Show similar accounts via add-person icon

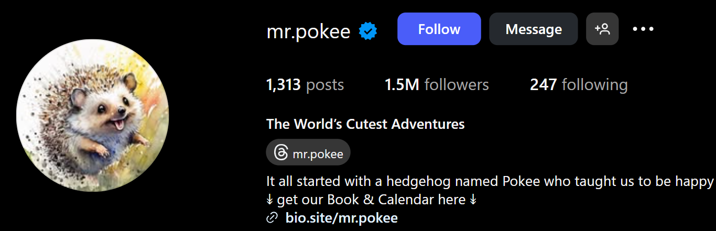(603, 29)
